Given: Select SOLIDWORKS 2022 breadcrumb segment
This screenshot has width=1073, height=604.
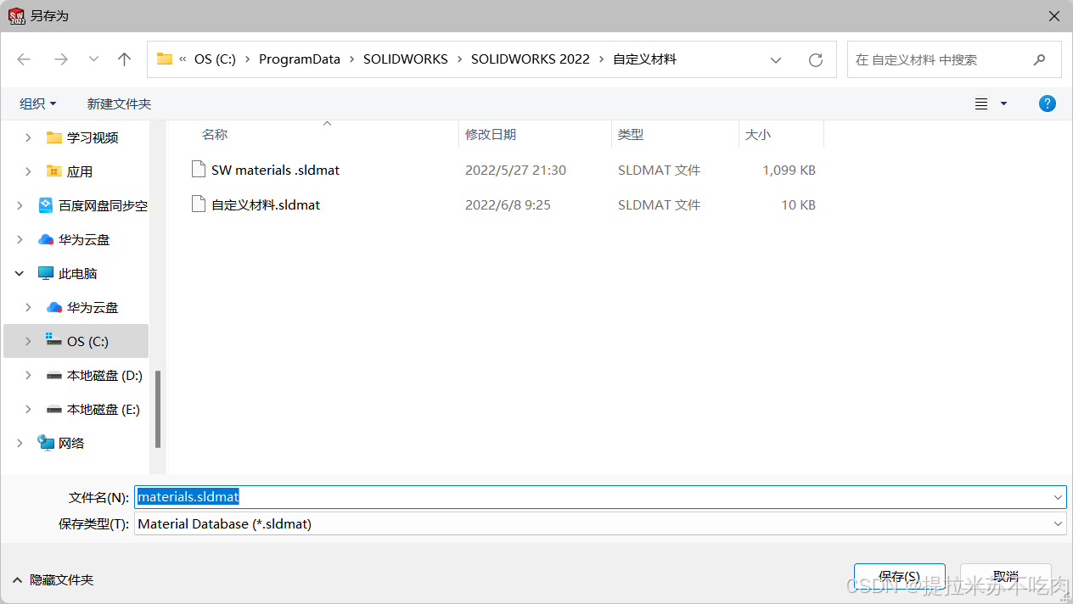Looking at the screenshot, I should [x=531, y=59].
